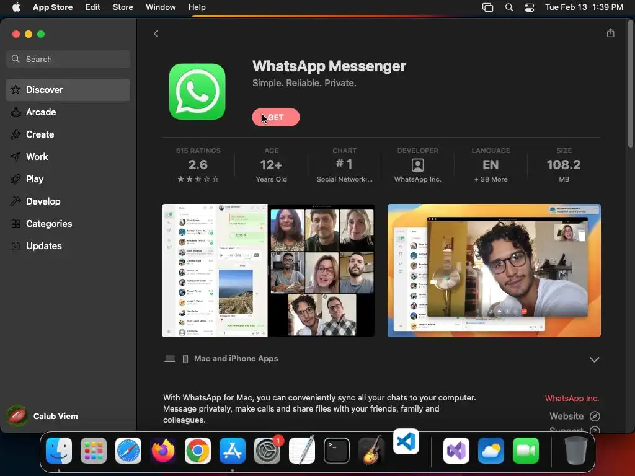Click the GET button for WhatsApp

click(x=276, y=117)
